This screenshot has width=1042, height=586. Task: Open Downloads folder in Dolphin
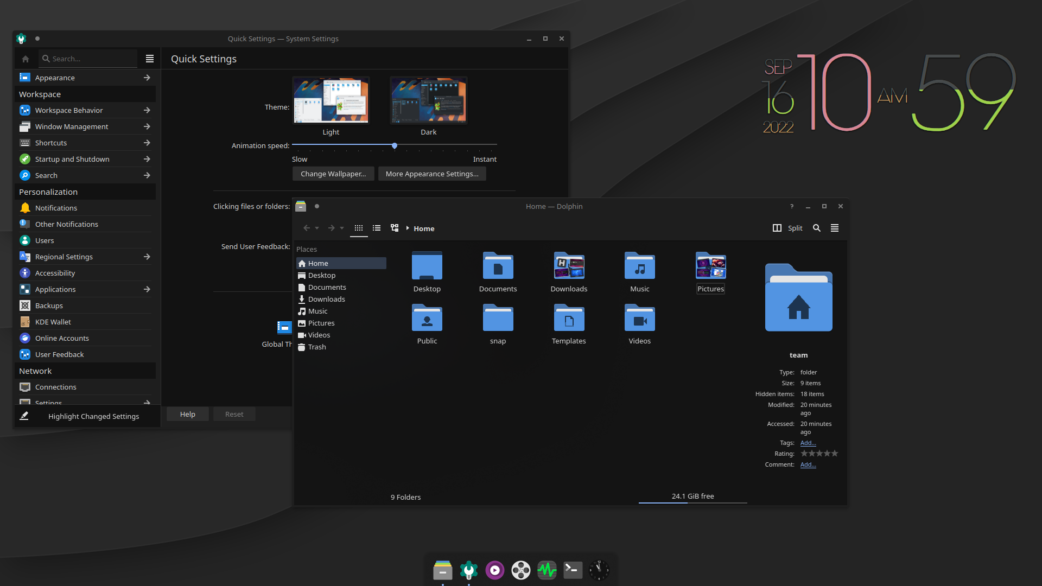tap(569, 272)
